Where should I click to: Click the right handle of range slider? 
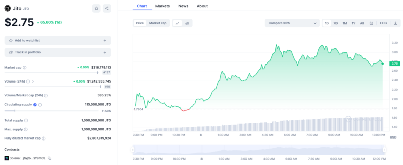pyautogui.click(x=384, y=150)
